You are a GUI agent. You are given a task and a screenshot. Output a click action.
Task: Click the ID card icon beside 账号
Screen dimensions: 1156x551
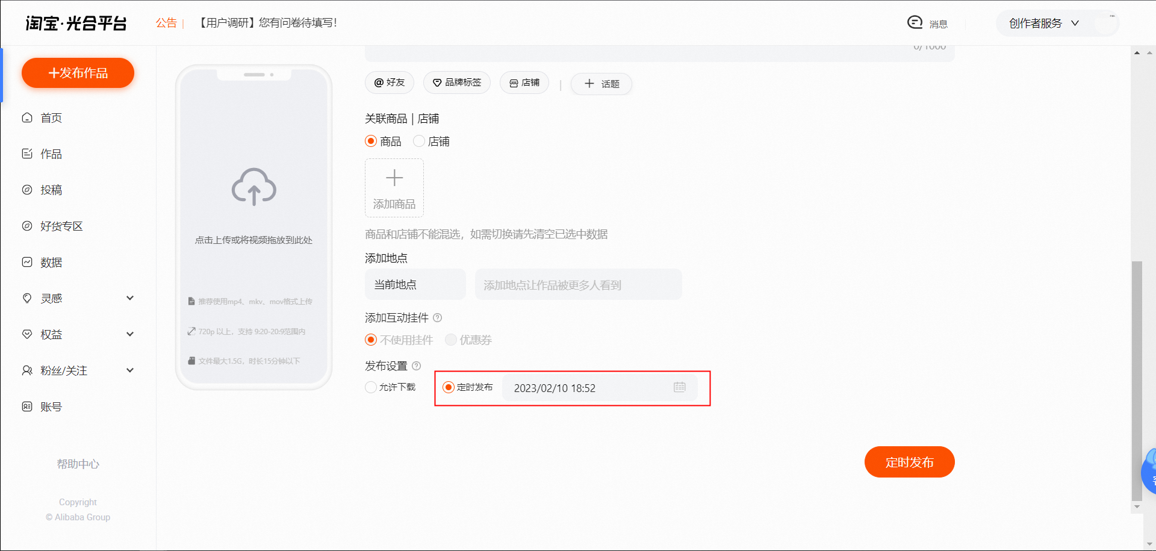click(x=27, y=406)
